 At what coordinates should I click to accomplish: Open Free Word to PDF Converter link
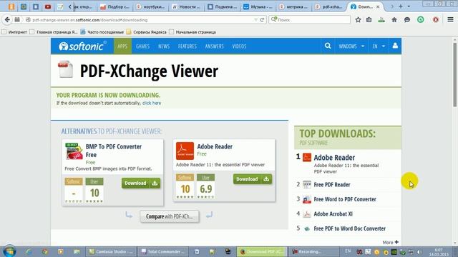pos(345,199)
